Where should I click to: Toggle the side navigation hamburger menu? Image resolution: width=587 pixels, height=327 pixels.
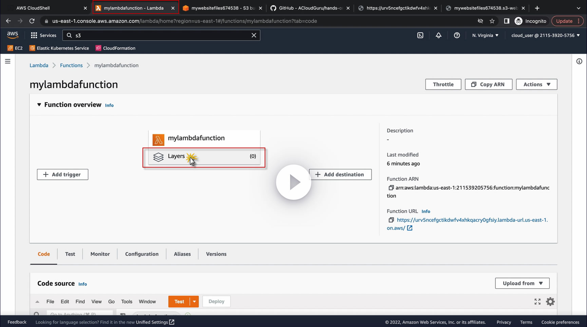pyautogui.click(x=8, y=61)
